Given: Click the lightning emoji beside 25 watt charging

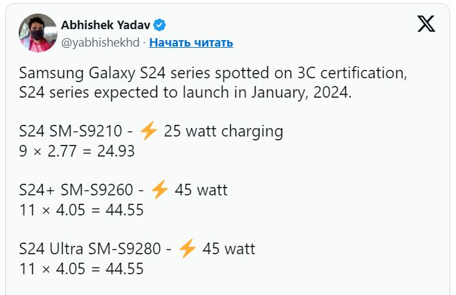Looking at the screenshot, I should pos(149,131).
